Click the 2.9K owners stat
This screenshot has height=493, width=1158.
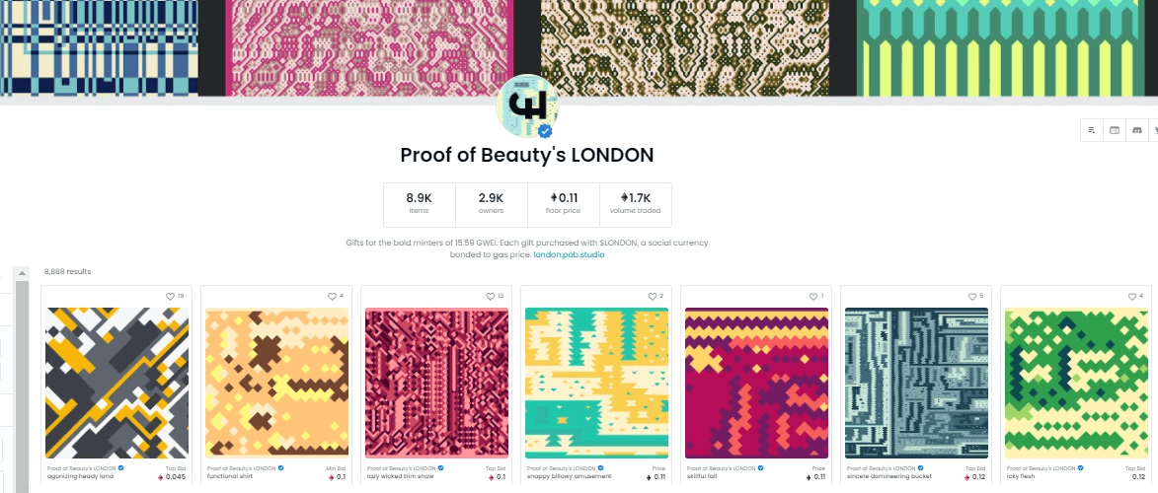point(491,204)
